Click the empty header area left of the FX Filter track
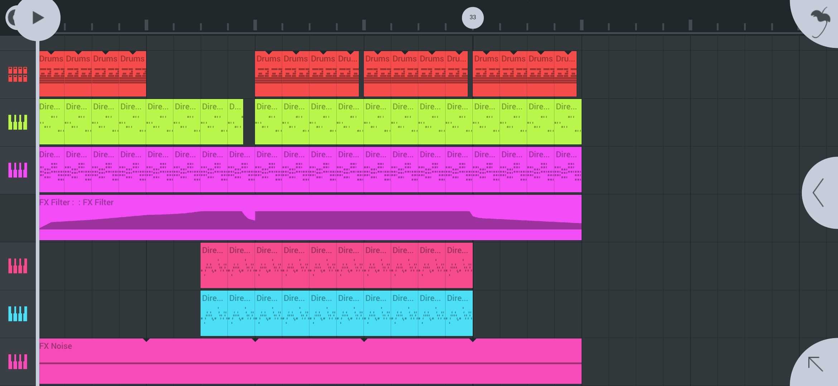The image size is (838, 386). click(x=18, y=218)
